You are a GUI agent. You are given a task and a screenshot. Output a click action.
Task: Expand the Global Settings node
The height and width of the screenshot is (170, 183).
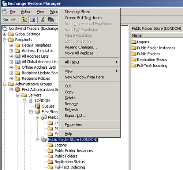4,34
